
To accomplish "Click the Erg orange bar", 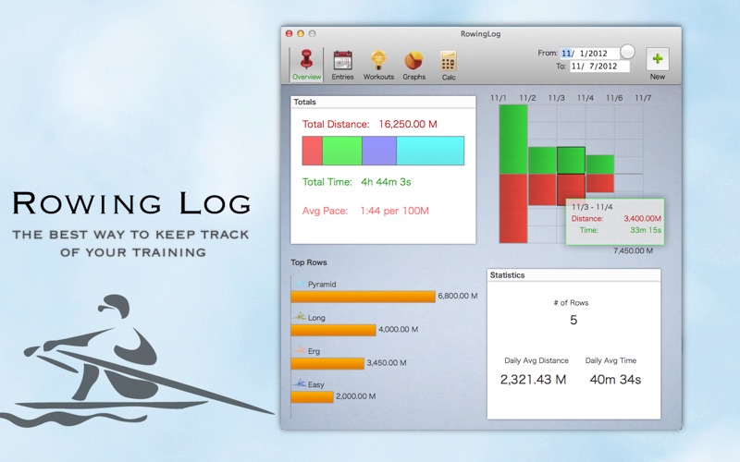I will tap(327, 363).
